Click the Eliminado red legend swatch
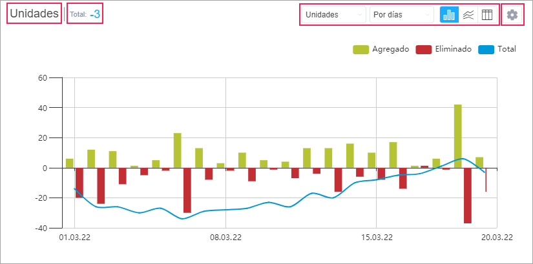533x264 pixels. click(x=423, y=49)
